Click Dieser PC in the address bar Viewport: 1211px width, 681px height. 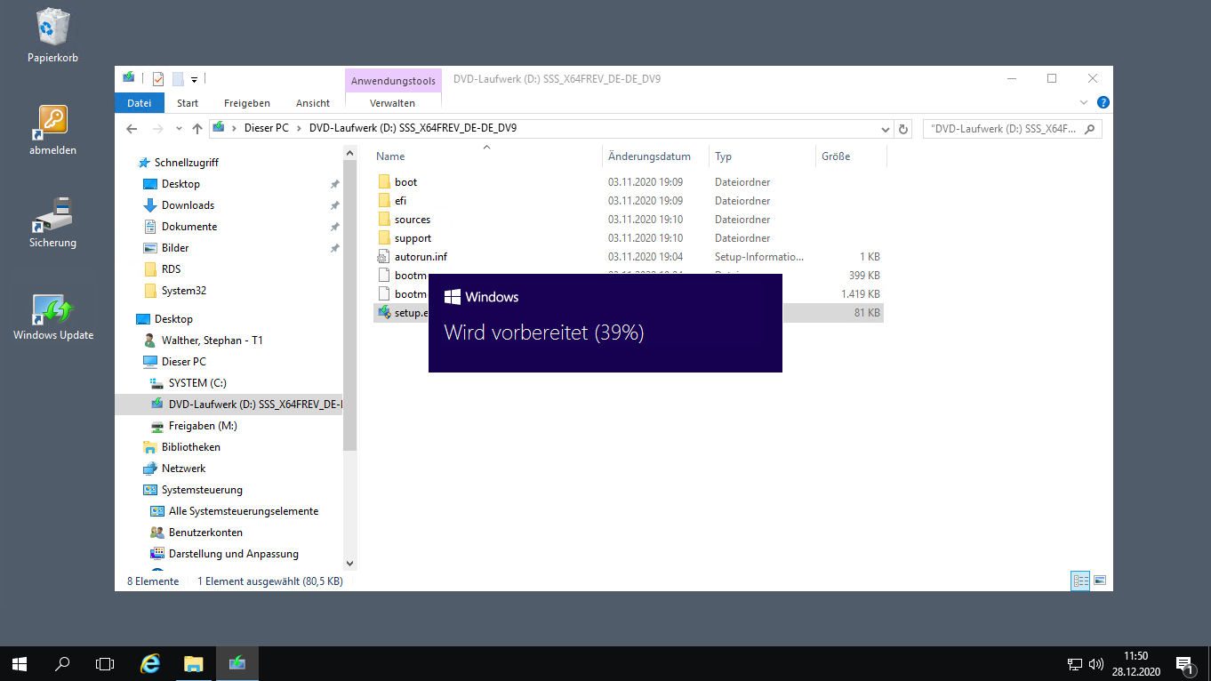click(x=266, y=128)
